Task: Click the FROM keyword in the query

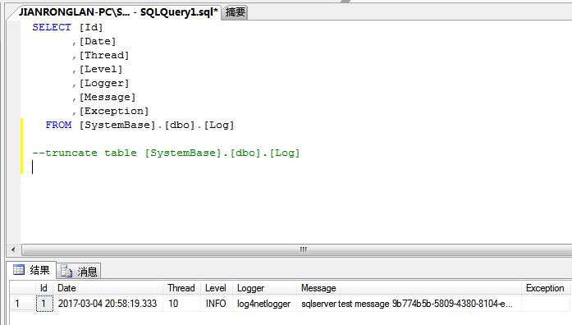Action: (x=58, y=125)
